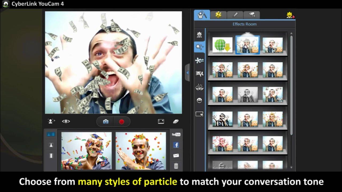The height and width of the screenshot is (192, 342).
Task: Open the autumn leaves captured photo
Action: click(x=141, y=151)
